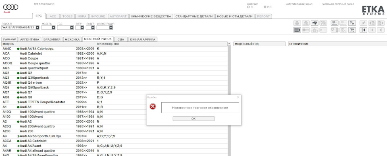
Task: Click the DISPO monitor icon
Action: pos(343,23)
